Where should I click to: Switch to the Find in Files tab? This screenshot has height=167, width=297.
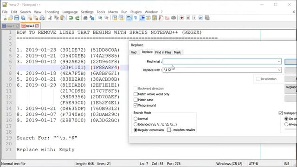[163, 52]
